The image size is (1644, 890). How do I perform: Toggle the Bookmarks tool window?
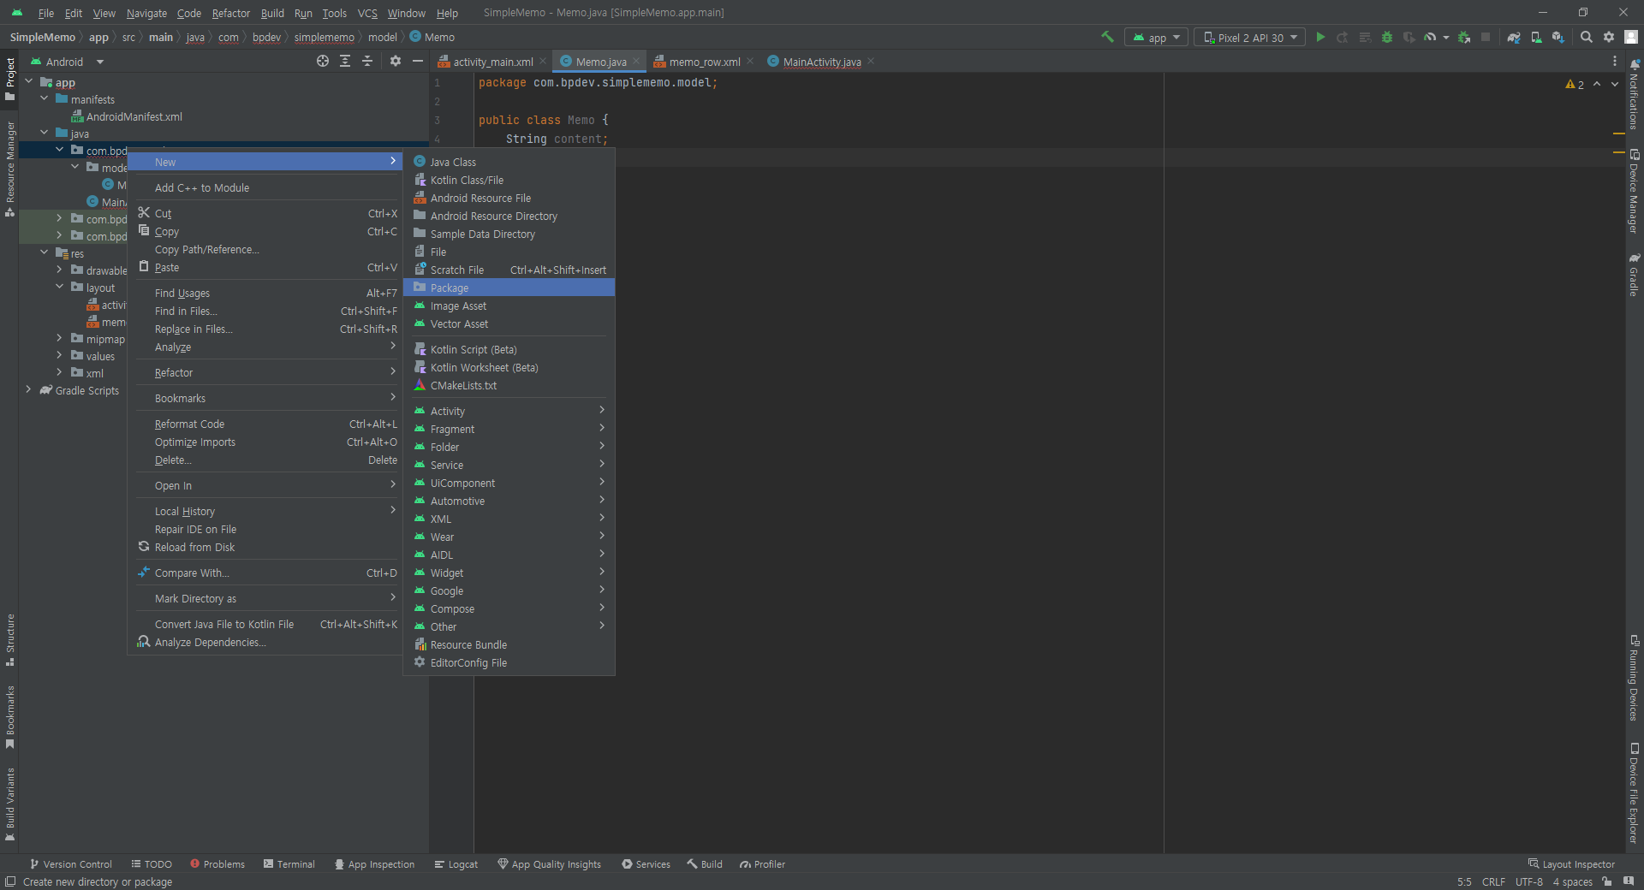coord(10,717)
